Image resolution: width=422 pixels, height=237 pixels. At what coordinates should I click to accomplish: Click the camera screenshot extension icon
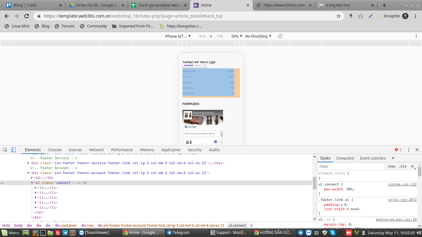coord(361,16)
